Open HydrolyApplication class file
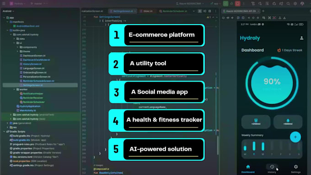This screenshot has width=311, height=175. pyautogui.click(x=28, y=106)
